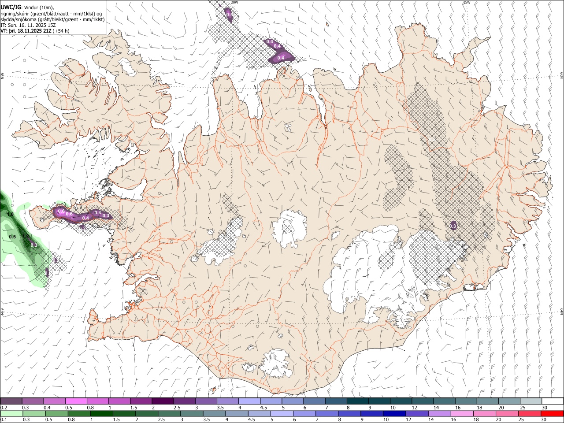This screenshot has height=423, width=564.
Task: Click 'slydda/snjókoma' legend description line
Action: pyautogui.click(x=52, y=19)
